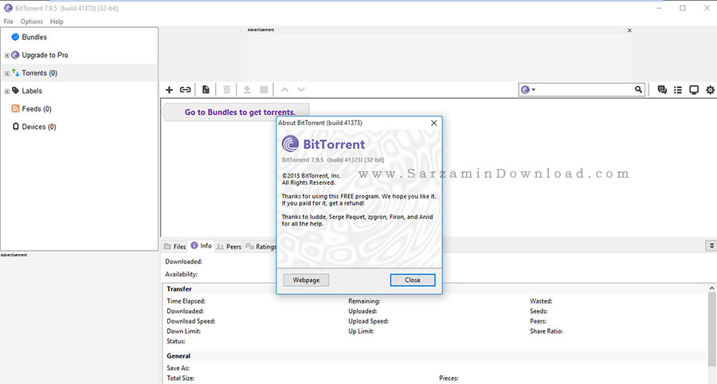The width and height of the screenshot is (717, 384).
Task: Open the Options menu
Action: click(x=32, y=22)
